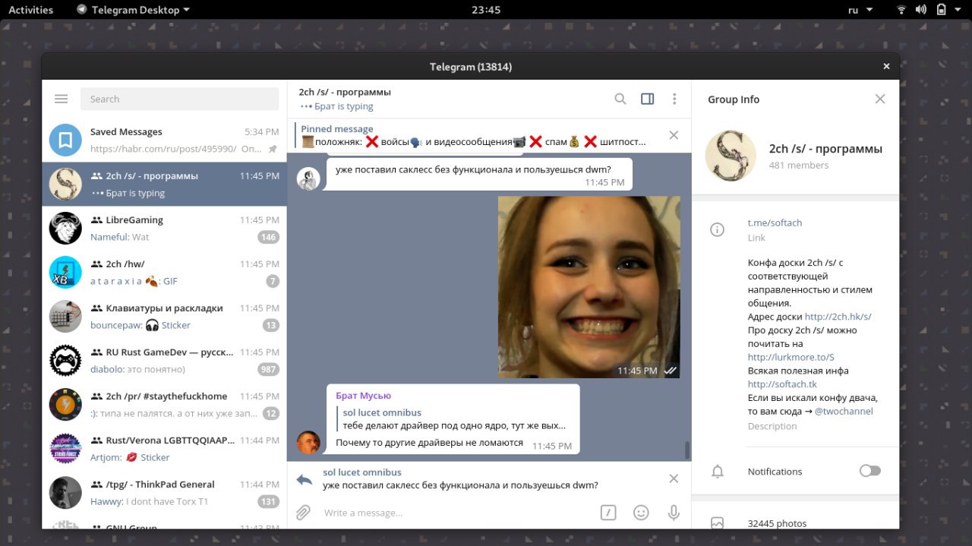Follow the http://2ch.hk/s/ link

click(x=838, y=317)
